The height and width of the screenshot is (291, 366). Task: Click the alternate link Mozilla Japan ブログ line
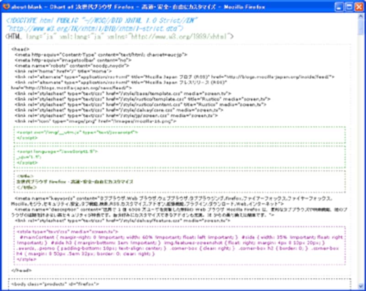174,77
